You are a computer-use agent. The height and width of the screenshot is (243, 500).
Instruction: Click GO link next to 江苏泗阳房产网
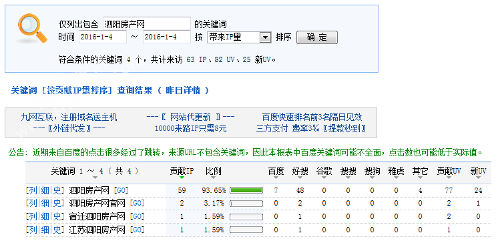point(137,230)
